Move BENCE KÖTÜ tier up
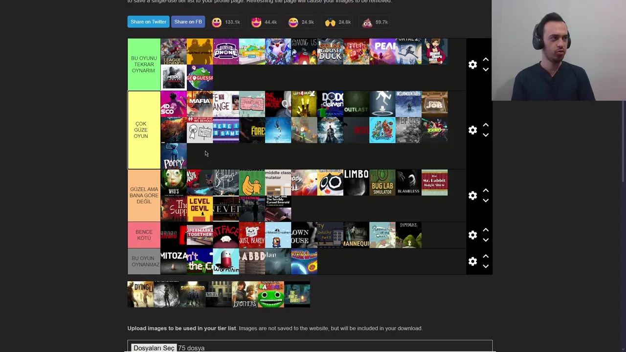Viewport: 626px width, 352px height. click(x=486, y=230)
